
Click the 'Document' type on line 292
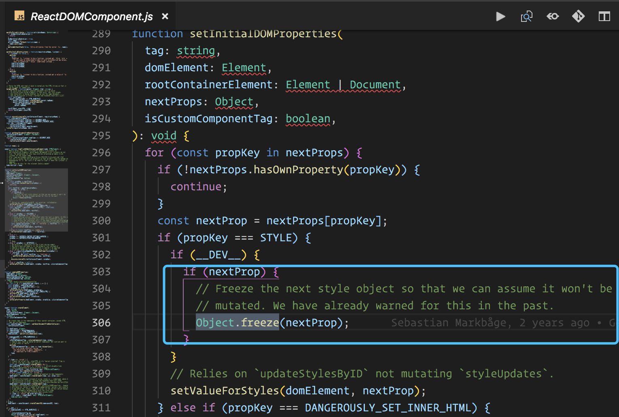(375, 85)
